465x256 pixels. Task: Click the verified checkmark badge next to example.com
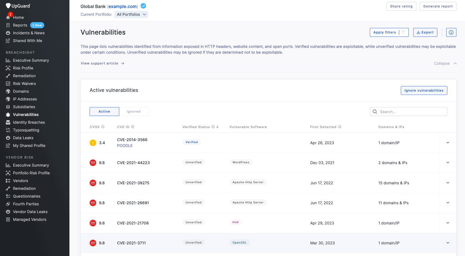pyautogui.click(x=143, y=6)
